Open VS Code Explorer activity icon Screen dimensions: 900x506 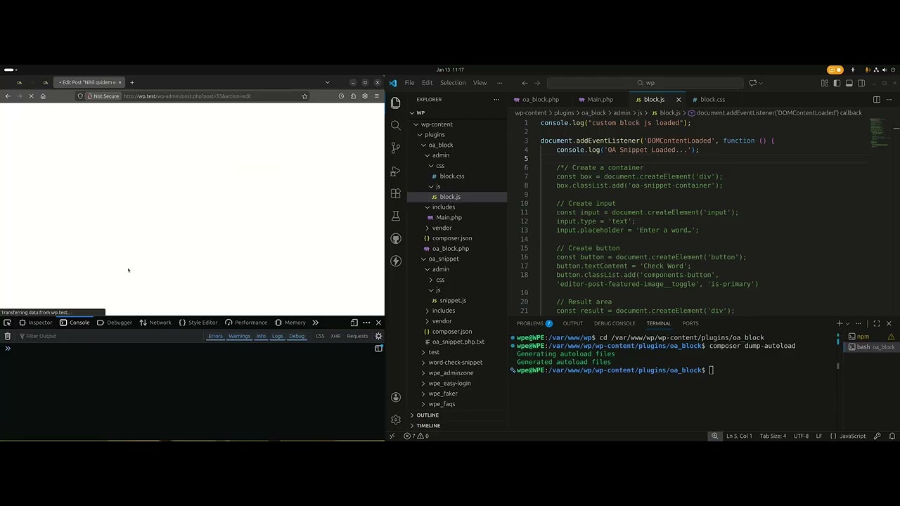coord(395,103)
